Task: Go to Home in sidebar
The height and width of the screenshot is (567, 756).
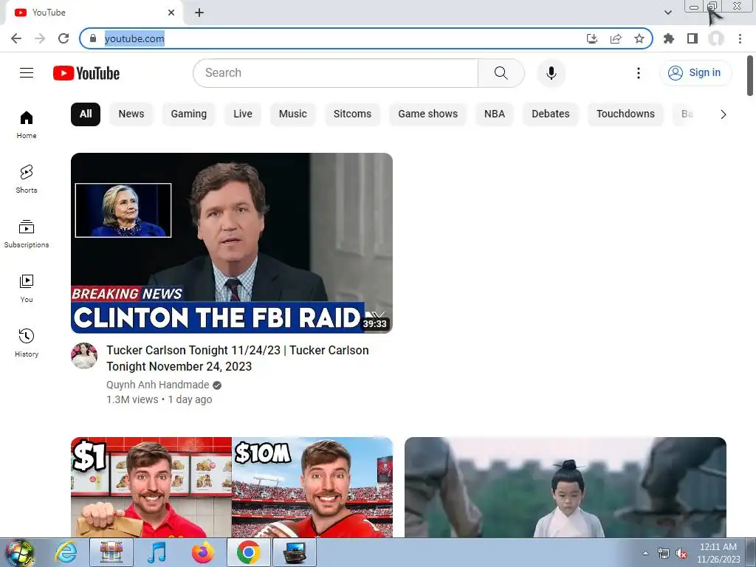Action: click(x=27, y=125)
